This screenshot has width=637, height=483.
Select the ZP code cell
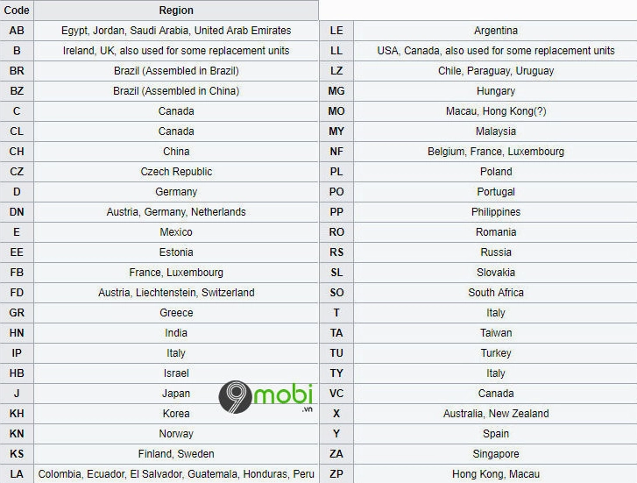coord(336,474)
